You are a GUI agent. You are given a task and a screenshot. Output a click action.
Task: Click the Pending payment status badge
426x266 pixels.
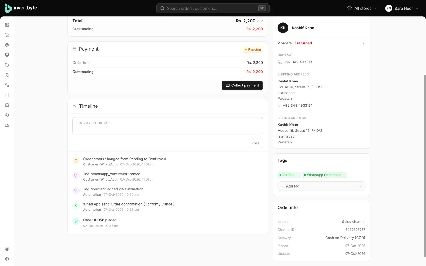pyautogui.click(x=253, y=49)
